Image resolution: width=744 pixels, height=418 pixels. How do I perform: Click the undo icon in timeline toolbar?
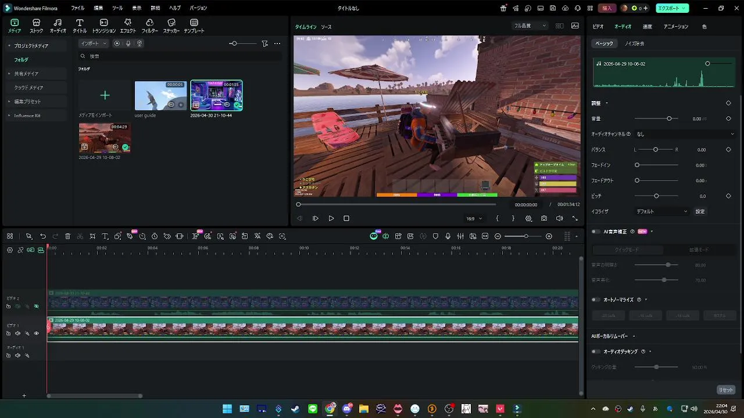43,236
